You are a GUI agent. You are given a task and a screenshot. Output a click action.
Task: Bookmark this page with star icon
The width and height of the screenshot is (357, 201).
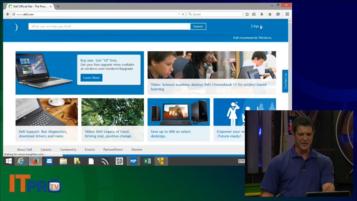click(x=247, y=14)
